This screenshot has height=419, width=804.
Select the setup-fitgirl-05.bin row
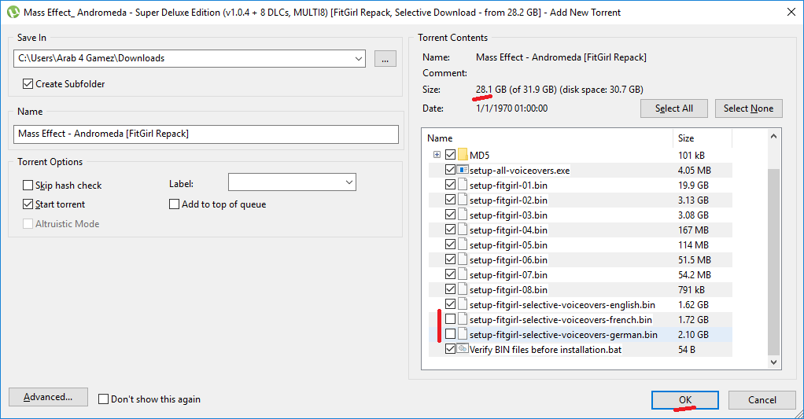[x=581, y=244]
